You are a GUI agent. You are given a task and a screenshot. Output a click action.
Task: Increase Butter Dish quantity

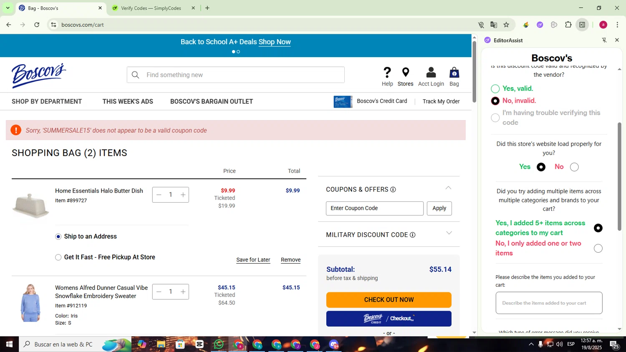tap(183, 195)
